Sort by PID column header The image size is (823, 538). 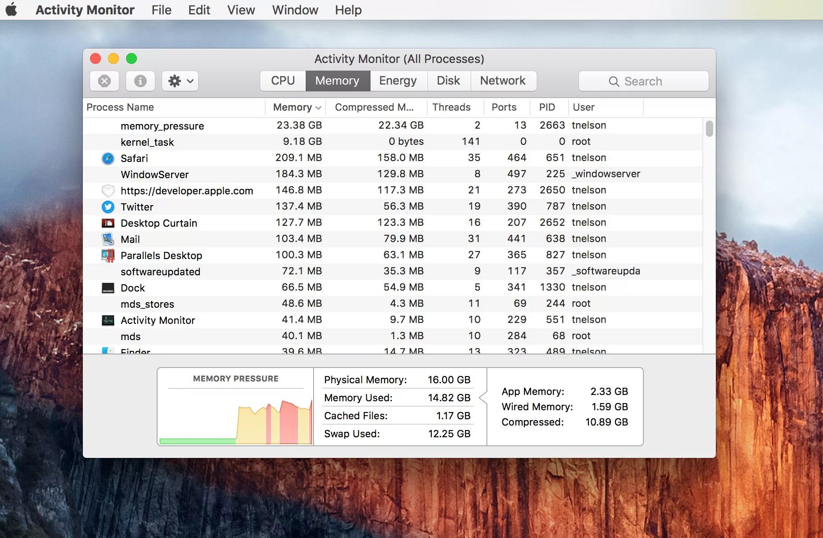549,107
